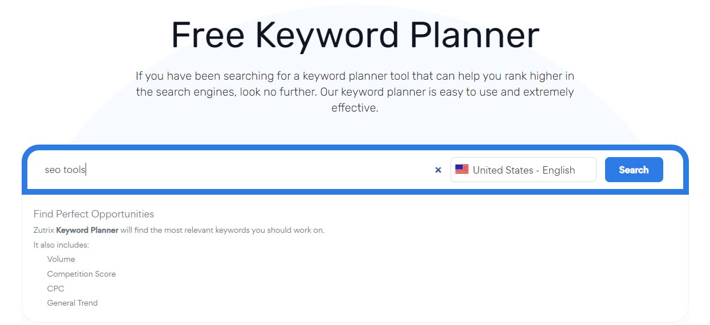Select the 'Find Perfect Opportunities' heading

[x=94, y=214]
